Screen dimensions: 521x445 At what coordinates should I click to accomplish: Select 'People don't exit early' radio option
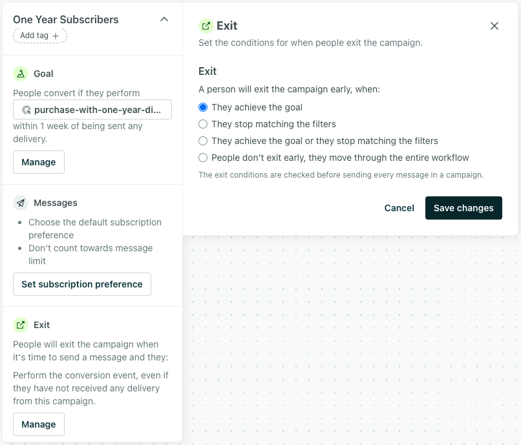click(x=203, y=158)
